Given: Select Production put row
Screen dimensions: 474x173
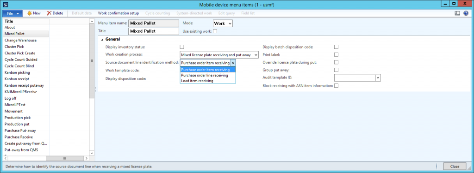Looking at the screenshot, I should [x=26, y=124].
